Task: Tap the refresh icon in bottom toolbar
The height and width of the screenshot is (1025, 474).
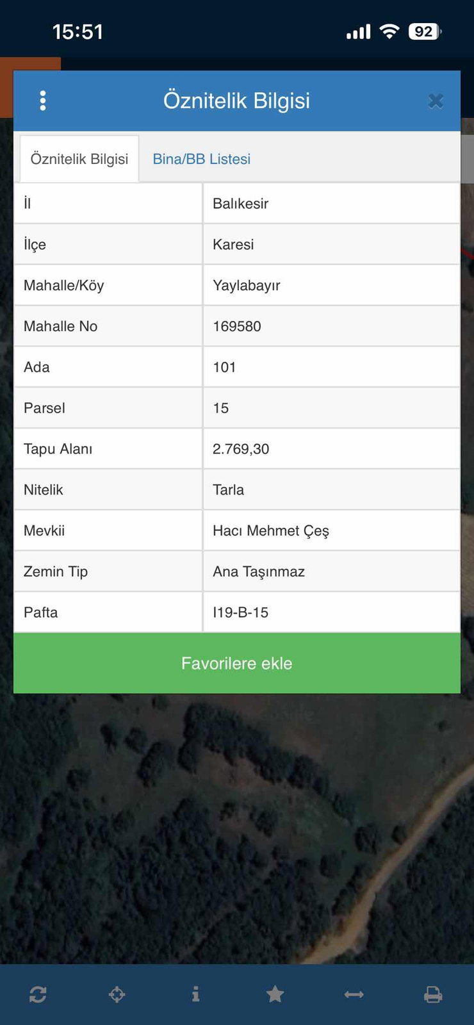Action: 38,994
